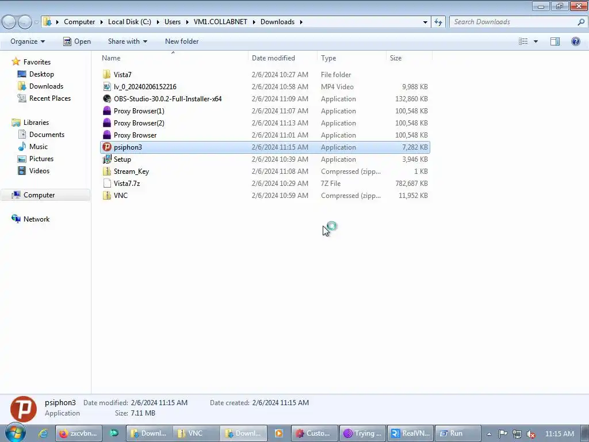This screenshot has width=589, height=442.
Task: Toggle the preview pane icon
Action: click(x=555, y=41)
